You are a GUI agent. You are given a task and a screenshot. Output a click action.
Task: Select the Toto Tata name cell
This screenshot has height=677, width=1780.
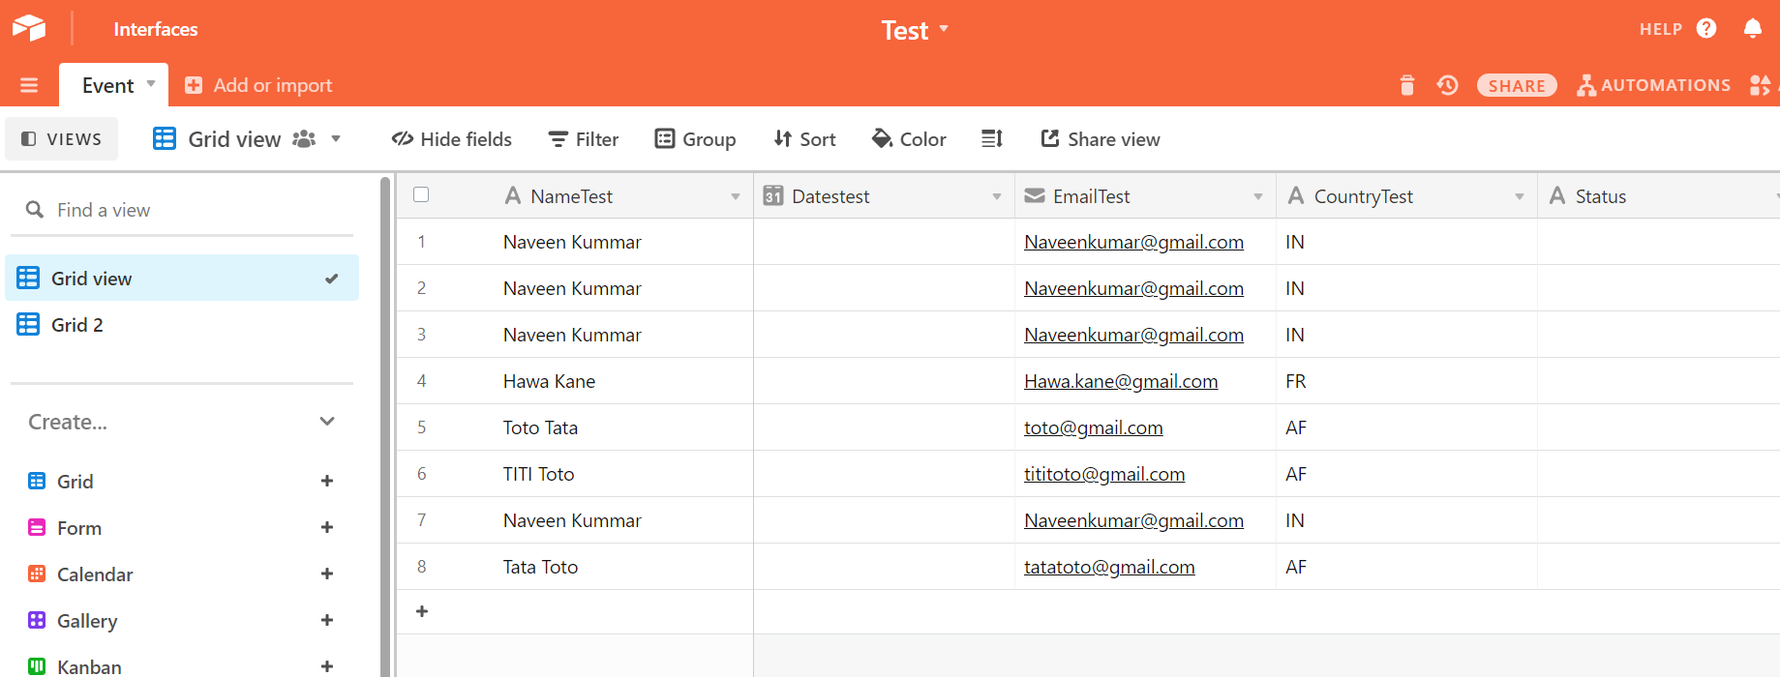tap(575, 427)
